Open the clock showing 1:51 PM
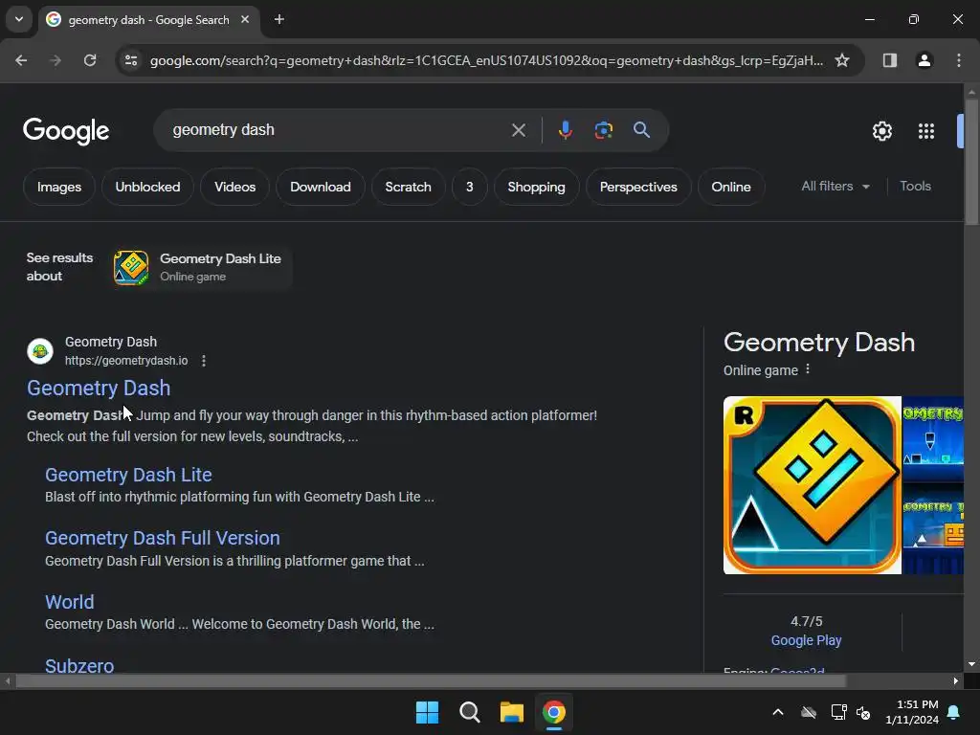This screenshot has height=735, width=980. 912,712
